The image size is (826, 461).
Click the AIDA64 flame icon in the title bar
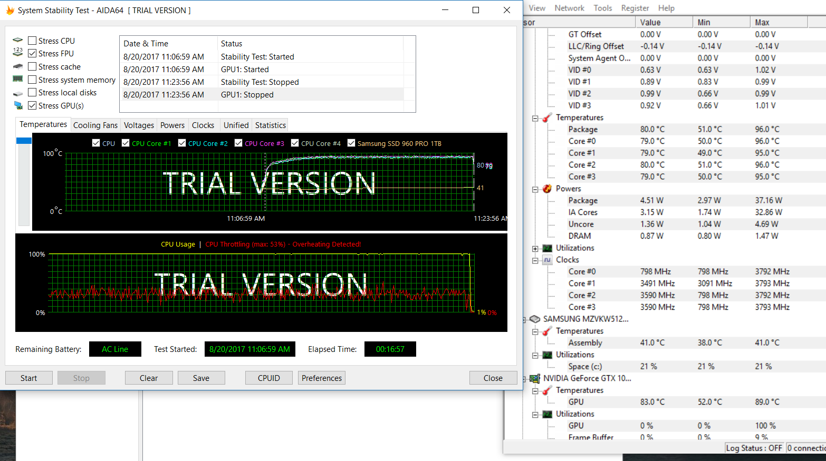9,10
